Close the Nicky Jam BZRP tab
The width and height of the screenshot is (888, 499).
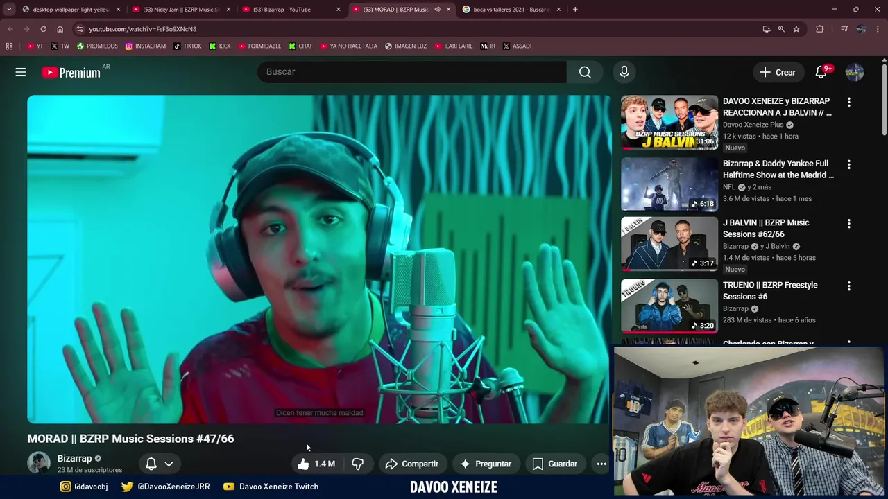pyautogui.click(x=228, y=10)
